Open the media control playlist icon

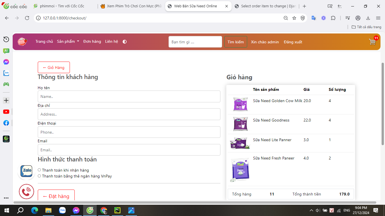(x=348, y=18)
